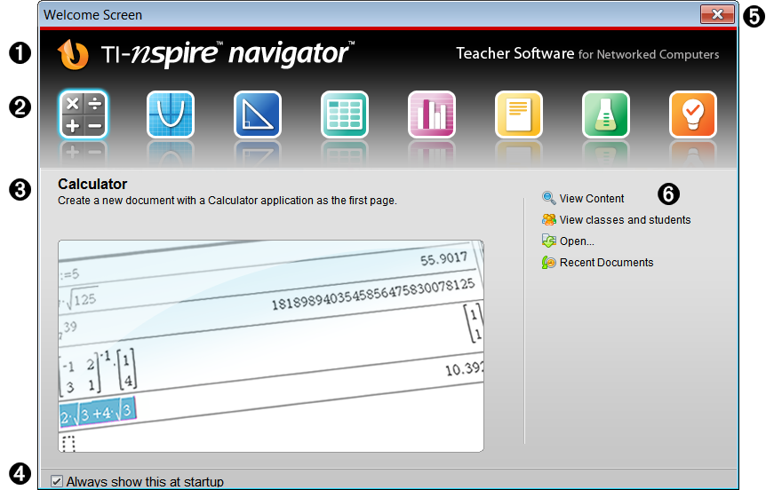Uncheck Always show this at startup
774x490 pixels.
[57, 481]
